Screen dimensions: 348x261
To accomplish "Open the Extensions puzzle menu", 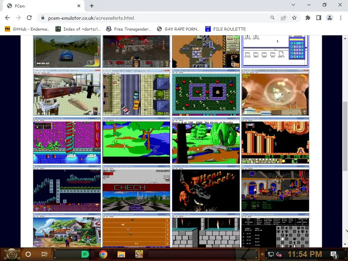I will pos(308,18).
